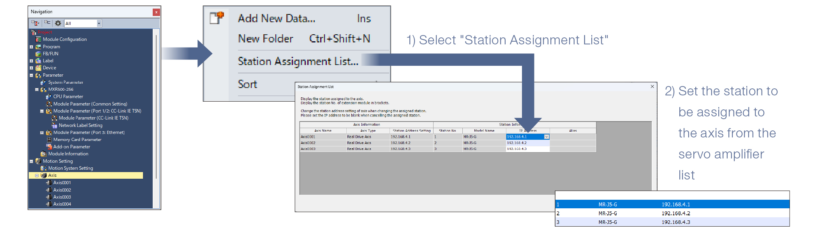Select New Folder from context menu
The width and height of the screenshot is (818, 234).
265,39
